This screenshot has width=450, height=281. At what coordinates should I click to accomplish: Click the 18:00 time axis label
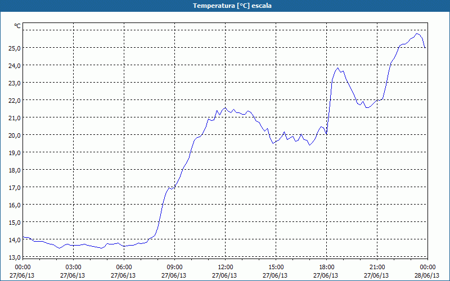tap(327, 268)
